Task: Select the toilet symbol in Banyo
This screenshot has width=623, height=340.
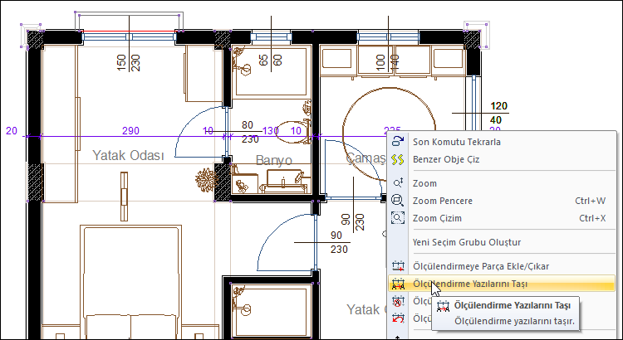Action: (292, 132)
